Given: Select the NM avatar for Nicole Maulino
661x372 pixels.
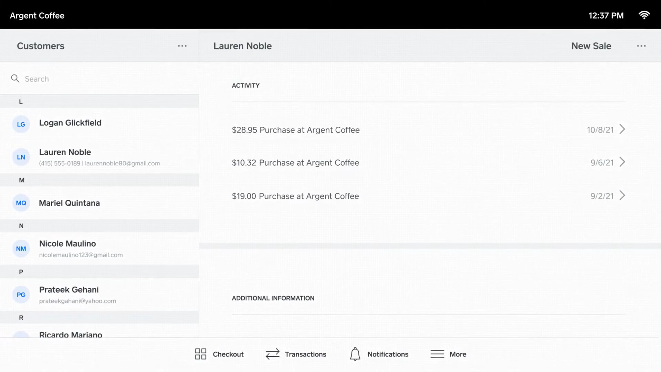Looking at the screenshot, I should point(21,248).
